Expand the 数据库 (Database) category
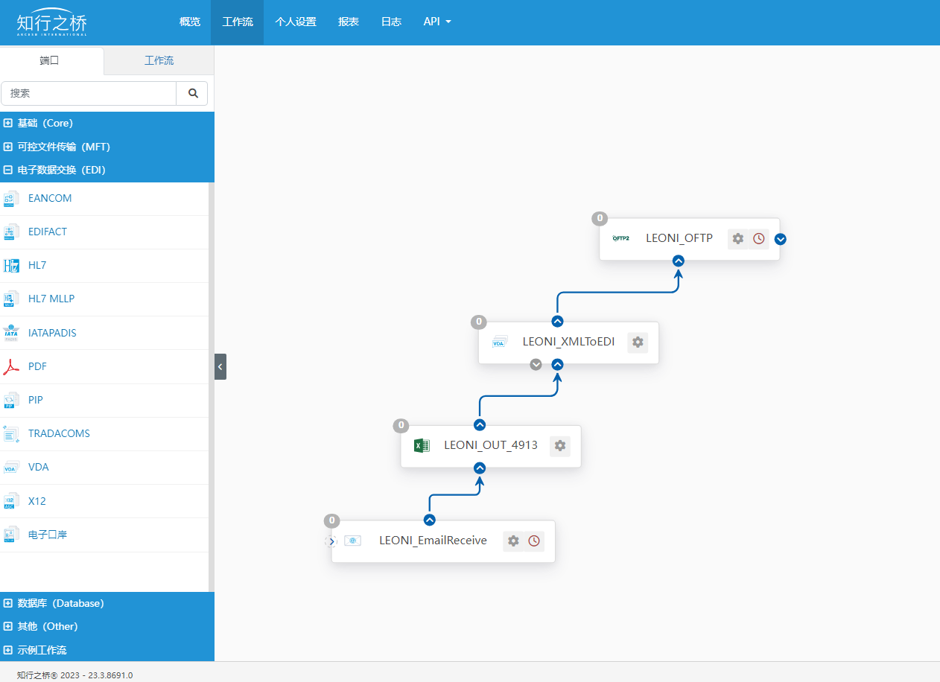This screenshot has width=940, height=682. point(8,604)
